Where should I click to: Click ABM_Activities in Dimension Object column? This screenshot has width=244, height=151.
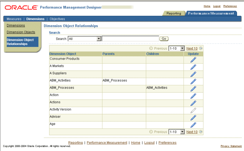[60, 80]
